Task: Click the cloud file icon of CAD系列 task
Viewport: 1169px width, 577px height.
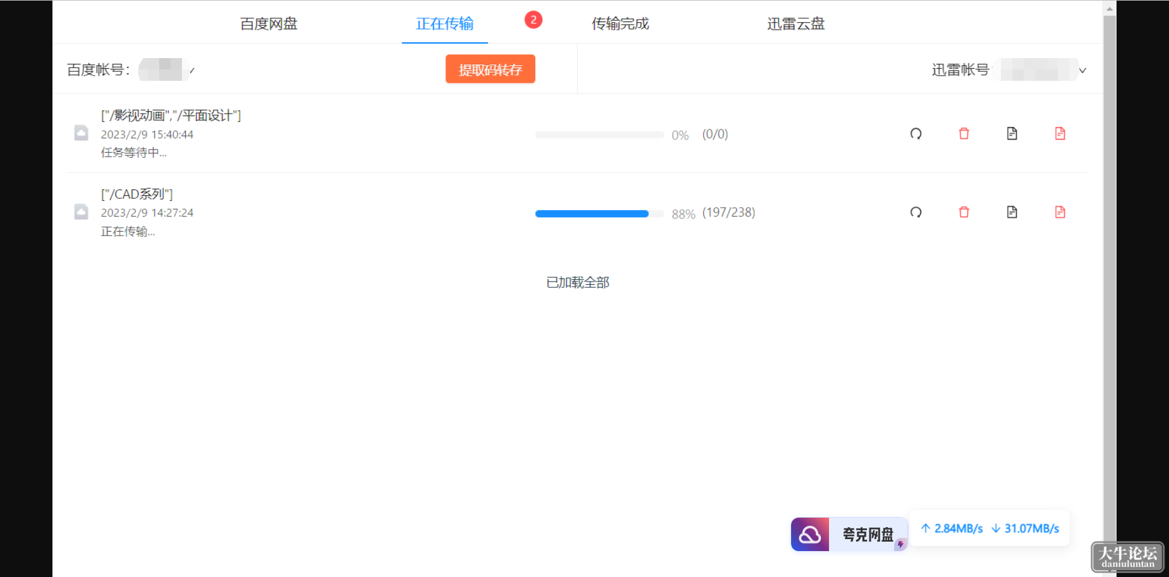Action: pyautogui.click(x=81, y=211)
